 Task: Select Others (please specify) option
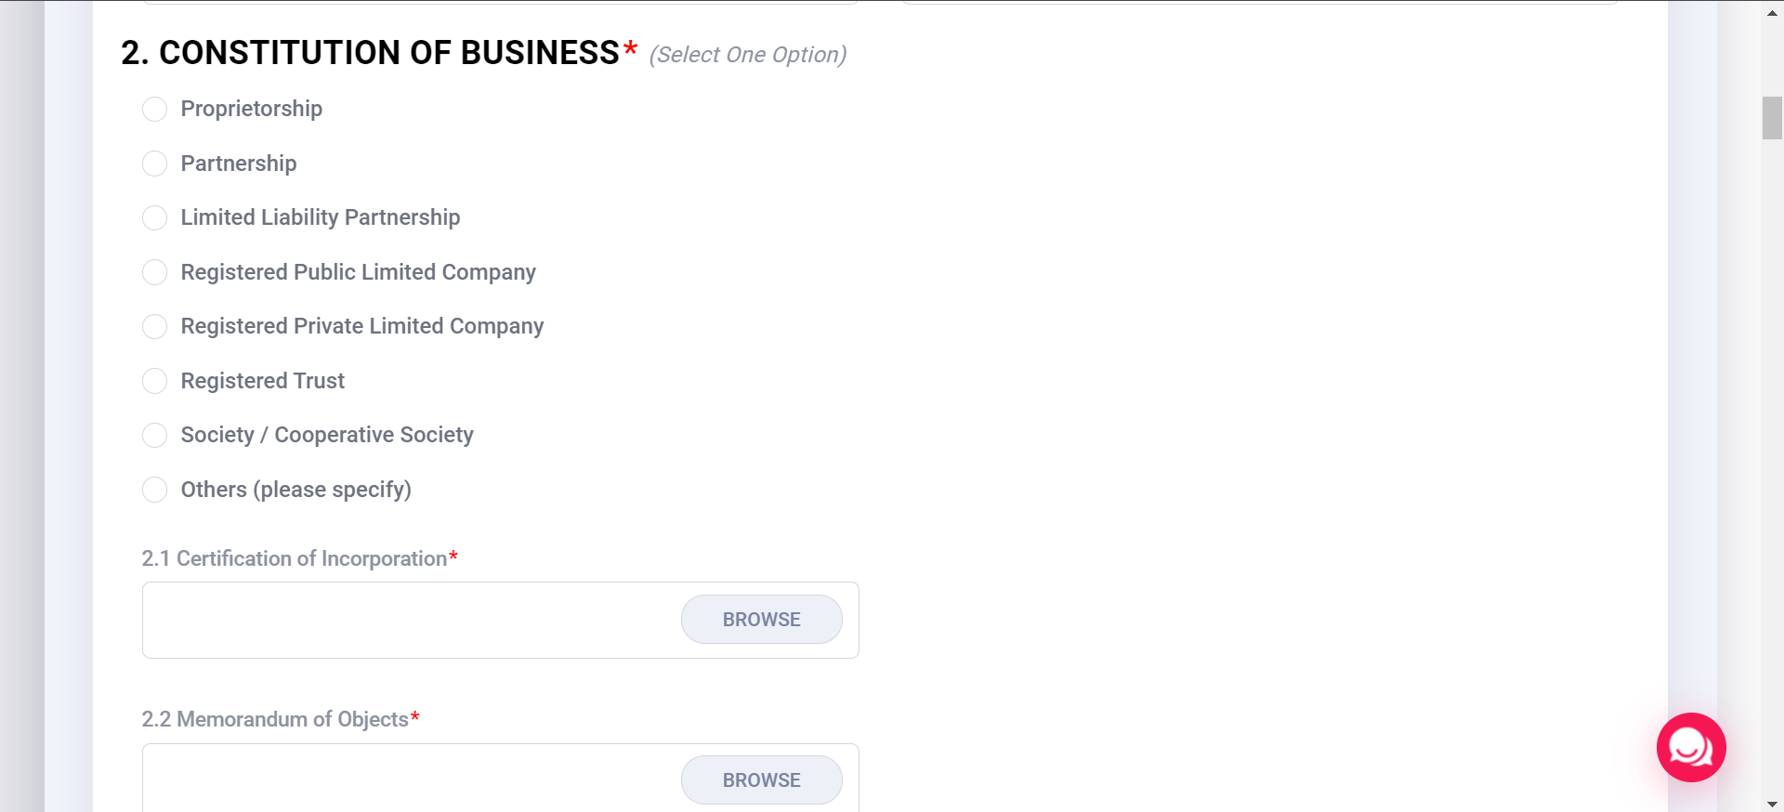coord(154,490)
